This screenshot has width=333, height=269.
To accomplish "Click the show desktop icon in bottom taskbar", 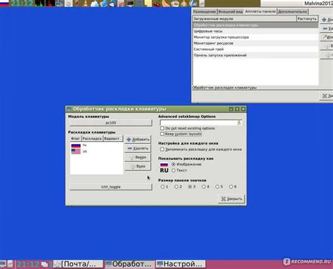I will pyautogui.click(x=3, y=264).
